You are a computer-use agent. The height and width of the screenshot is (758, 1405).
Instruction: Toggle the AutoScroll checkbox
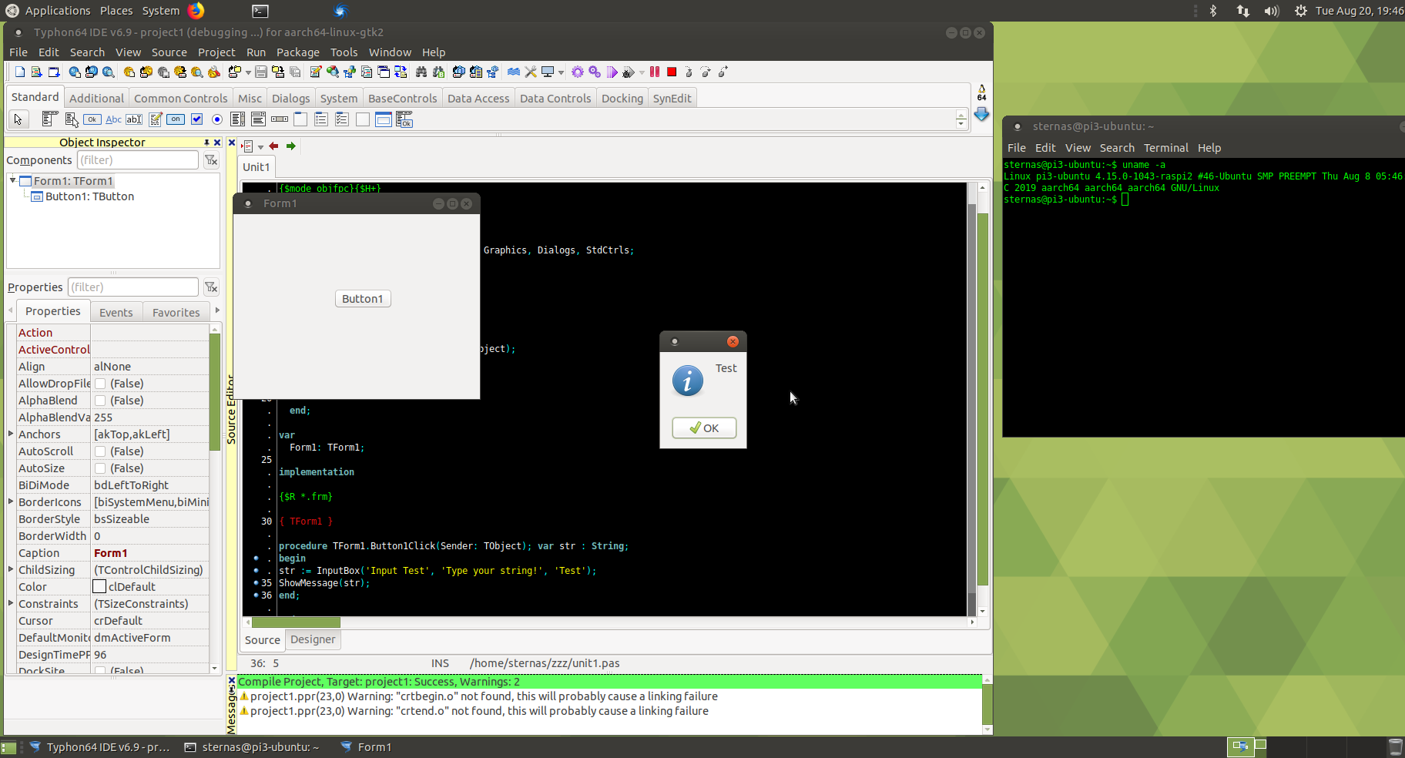tap(100, 451)
